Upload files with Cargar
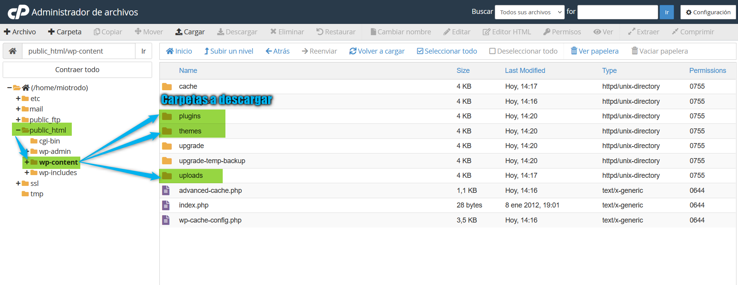 [190, 32]
